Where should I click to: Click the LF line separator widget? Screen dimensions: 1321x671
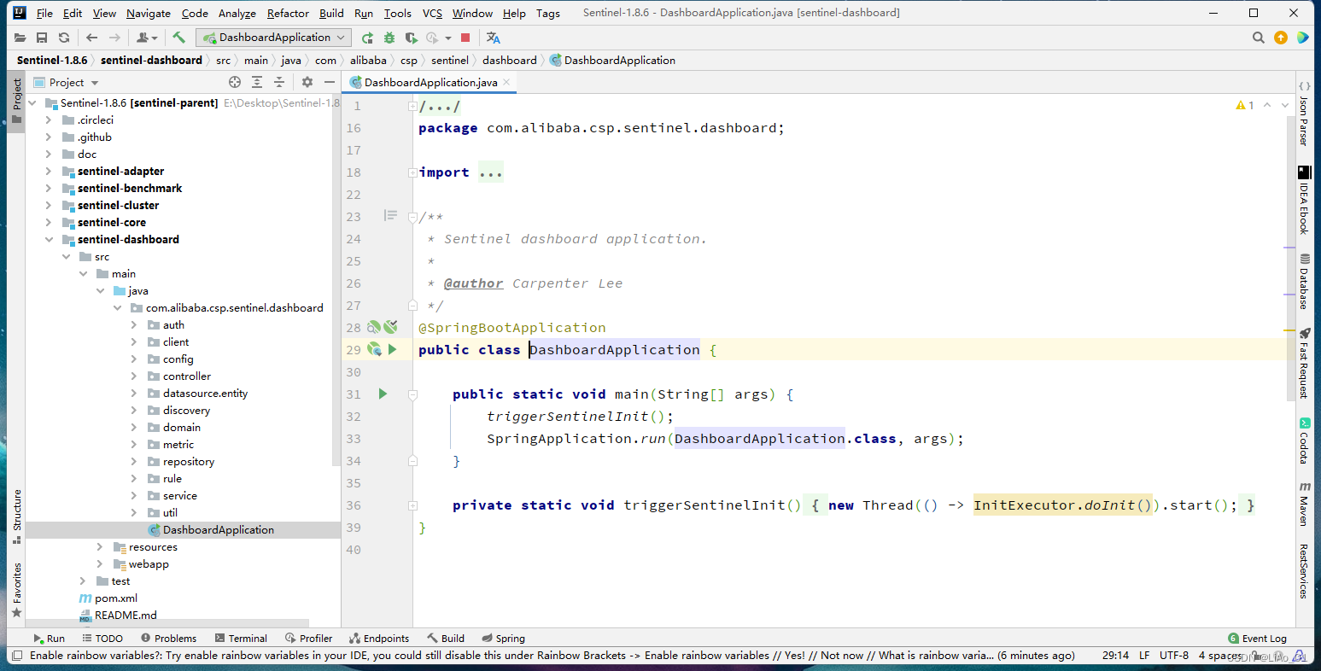[x=1144, y=656]
